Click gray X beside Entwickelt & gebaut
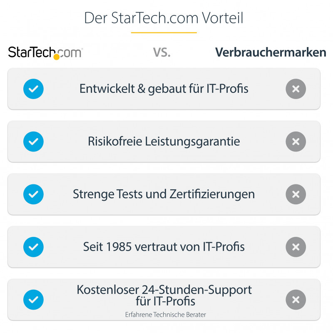 click(x=296, y=89)
